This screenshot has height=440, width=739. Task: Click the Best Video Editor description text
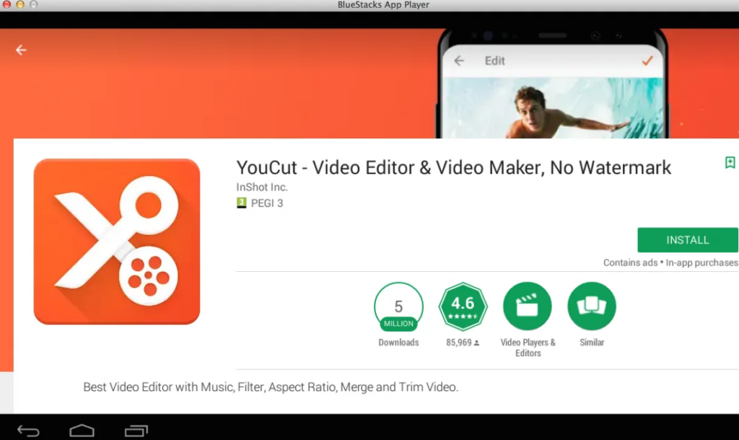pos(271,387)
